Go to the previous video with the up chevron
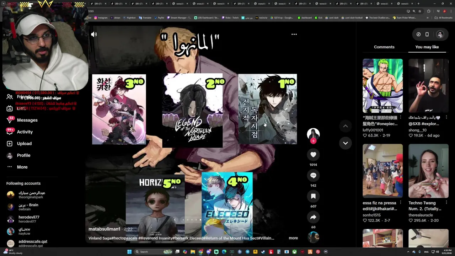The height and width of the screenshot is (256, 455). (345, 126)
